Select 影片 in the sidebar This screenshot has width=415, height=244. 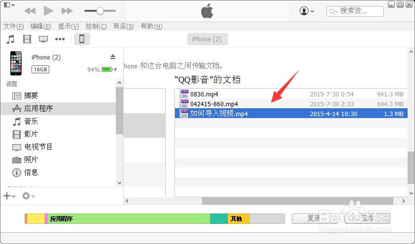point(58,134)
